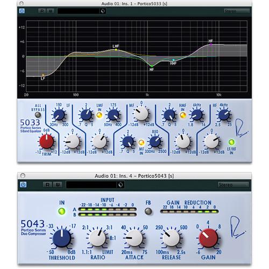
Task: Enable Read automation in Portico5033 window
Action: [42, 11]
